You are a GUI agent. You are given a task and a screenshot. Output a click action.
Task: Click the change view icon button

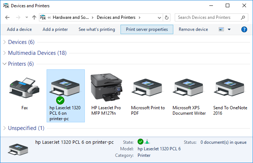point(221,29)
